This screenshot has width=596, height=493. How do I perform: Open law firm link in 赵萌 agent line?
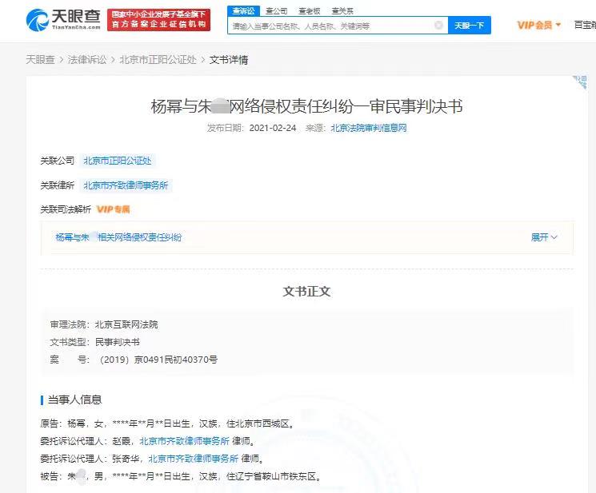(x=184, y=441)
